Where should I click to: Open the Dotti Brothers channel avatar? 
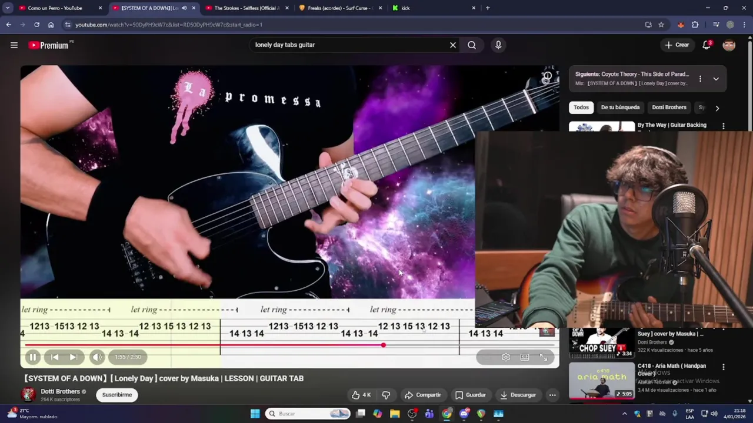pyautogui.click(x=28, y=395)
